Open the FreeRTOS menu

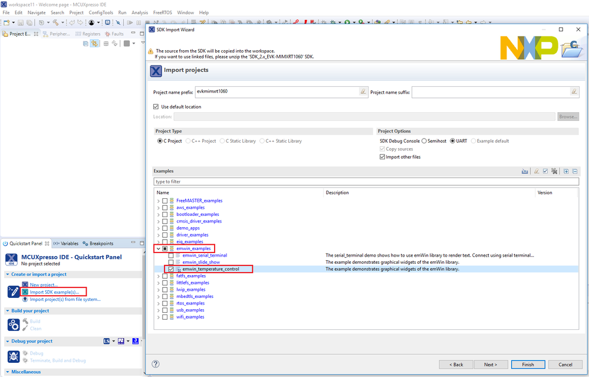click(x=162, y=12)
